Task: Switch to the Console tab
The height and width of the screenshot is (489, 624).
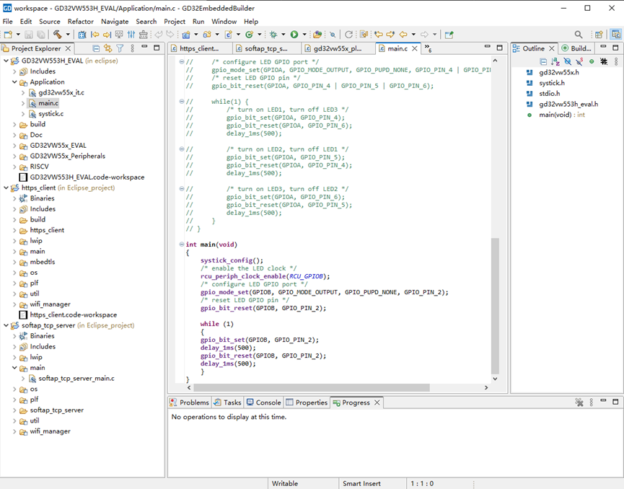Action: click(263, 402)
